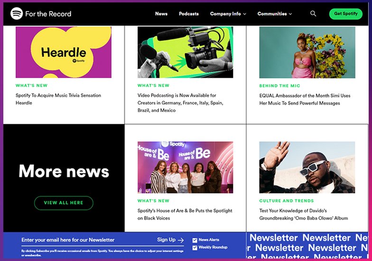The height and width of the screenshot is (261, 372).
Task: Open the News menu item
Action: coord(161,14)
